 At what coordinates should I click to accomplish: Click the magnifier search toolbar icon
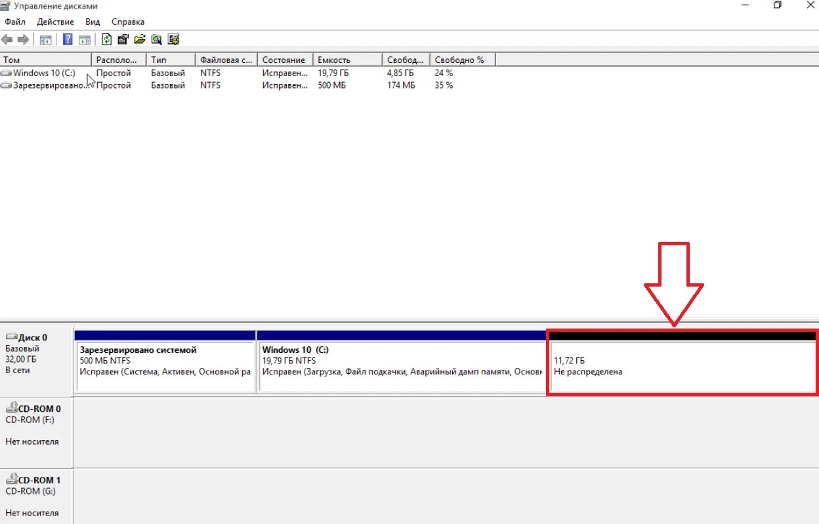[x=156, y=39]
